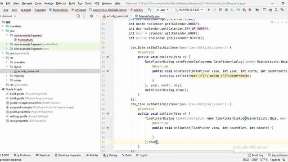
Task: Open the Database Inspector tool window
Action: pyautogui.click(x=67, y=155)
